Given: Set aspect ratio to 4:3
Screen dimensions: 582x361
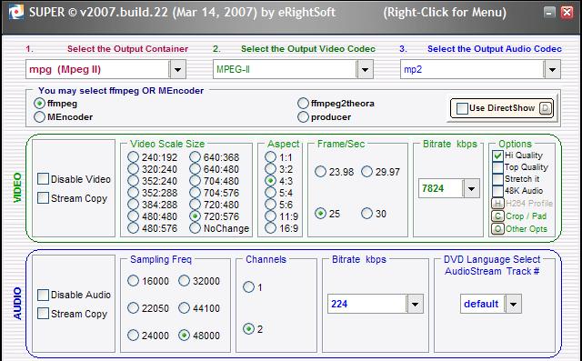Looking at the screenshot, I should (x=271, y=181).
